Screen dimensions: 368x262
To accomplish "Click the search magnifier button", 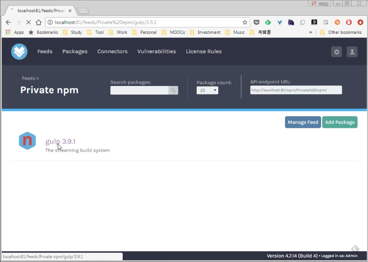I will pyautogui.click(x=173, y=90).
